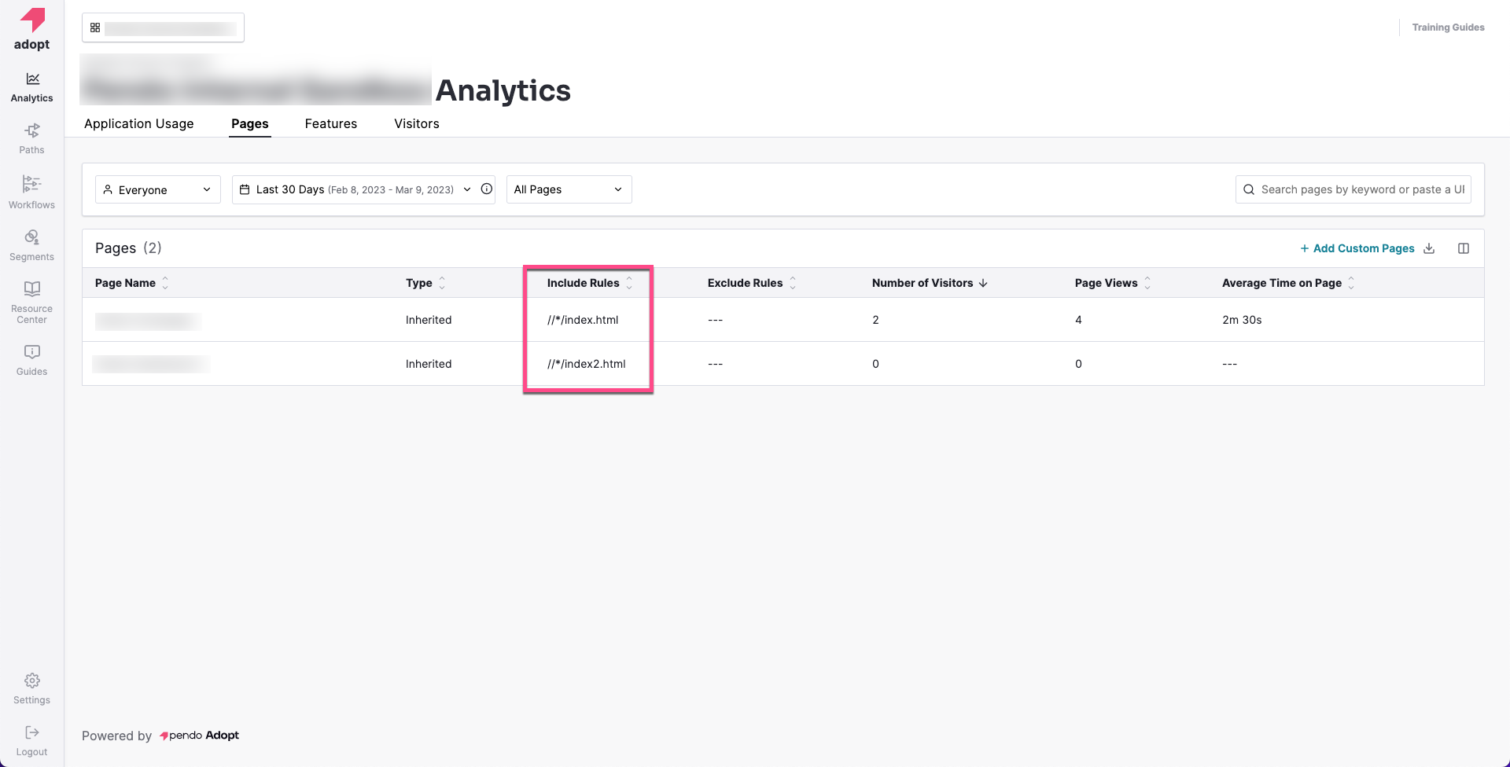Click Inherited type in index.html row
Image resolution: width=1510 pixels, height=767 pixels.
[x=429, y=320]
